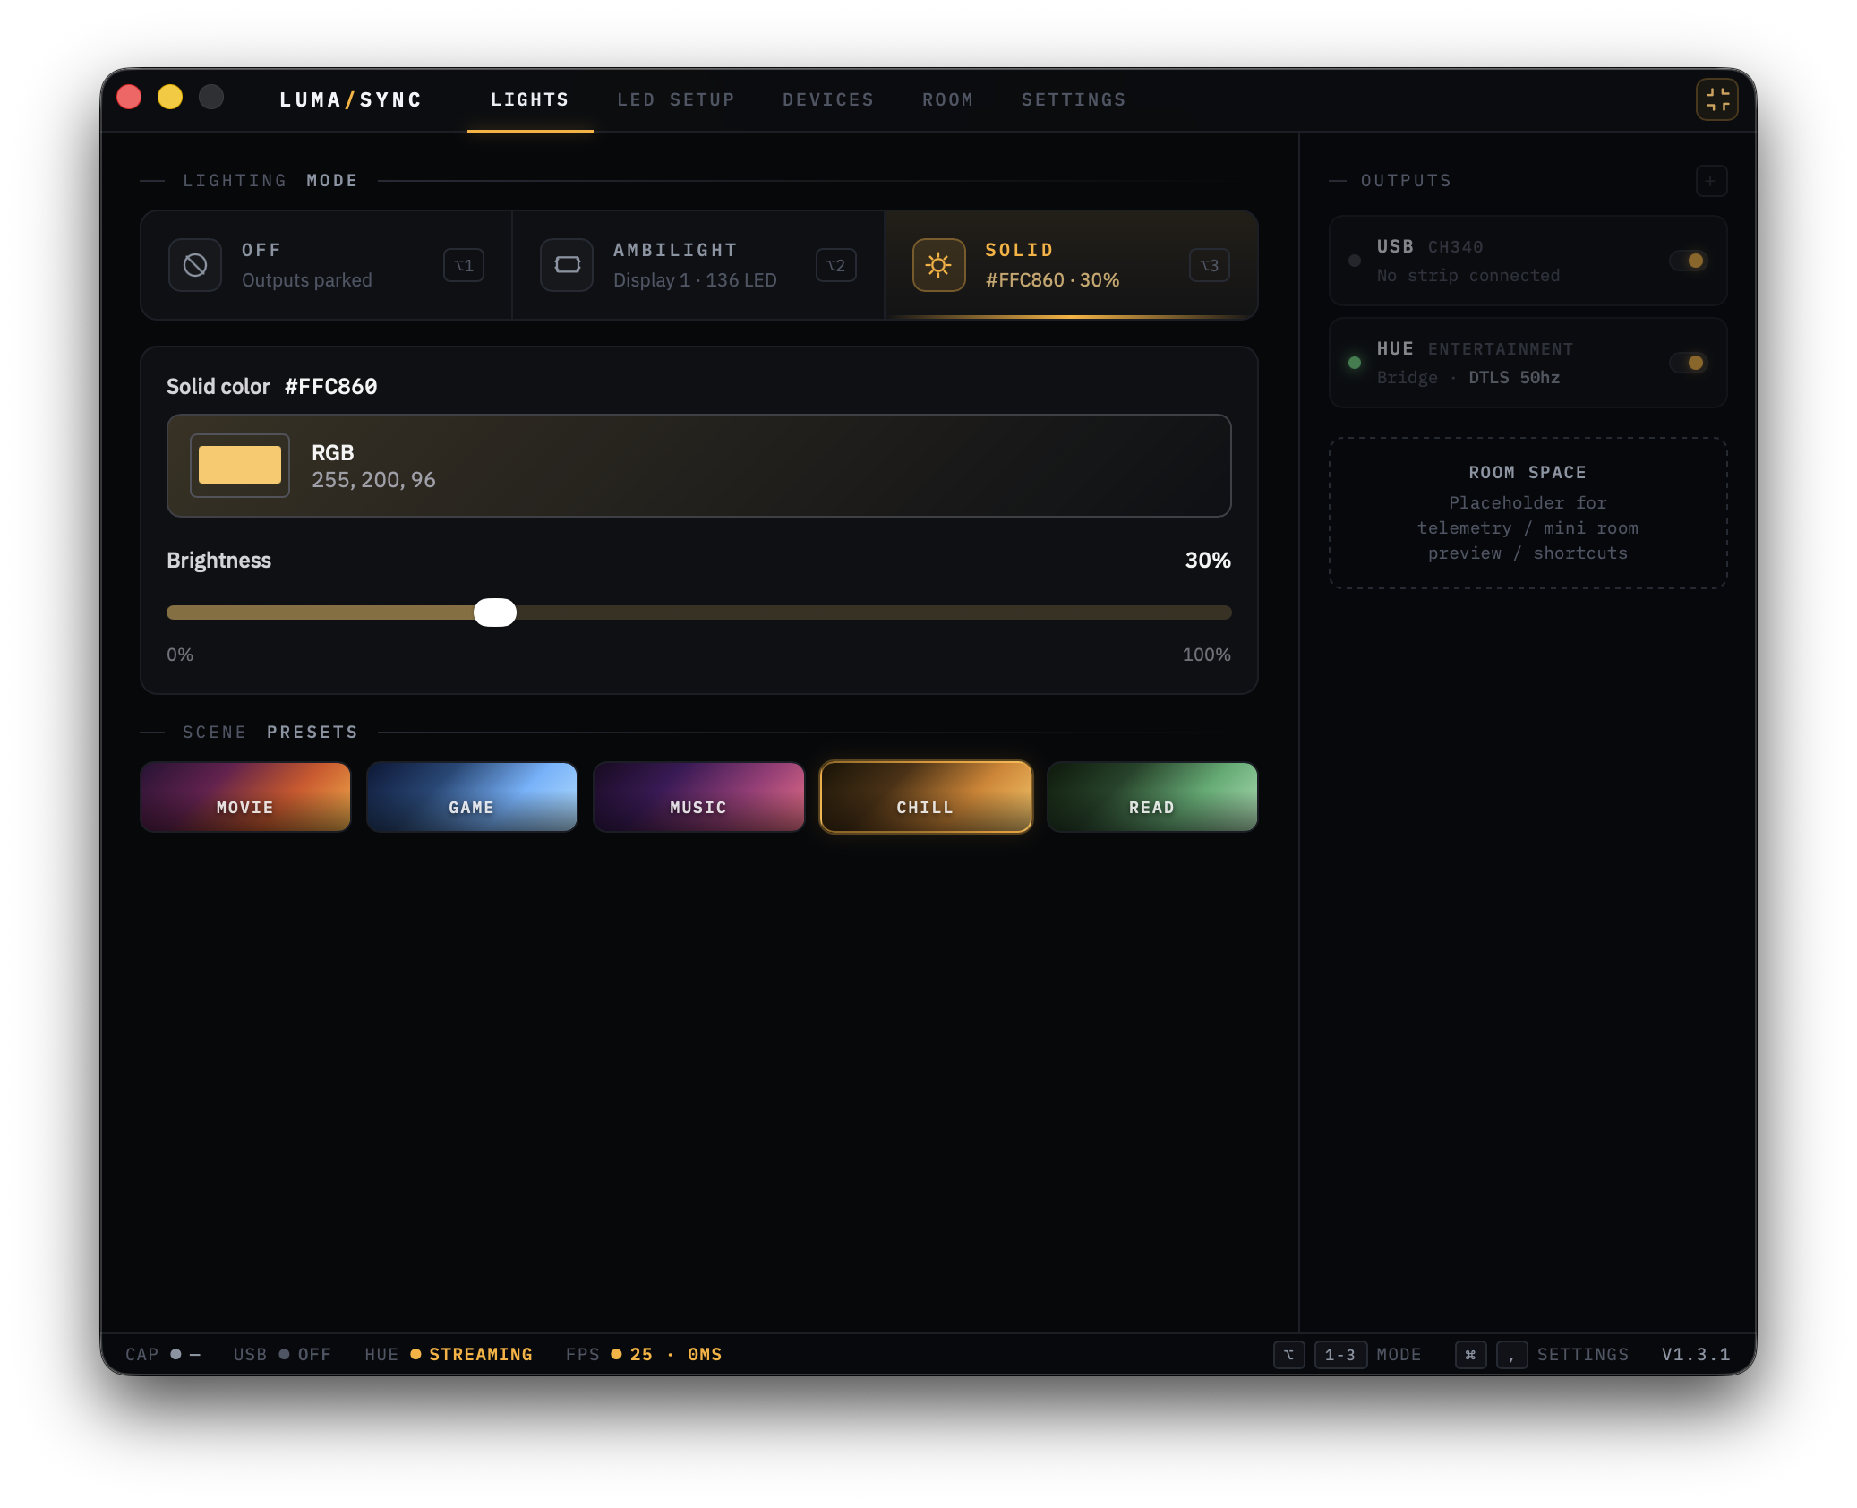This screenshot has width=1857, height=1508.
Task: Apply the Chill scene preset
Action: (926, 797)
